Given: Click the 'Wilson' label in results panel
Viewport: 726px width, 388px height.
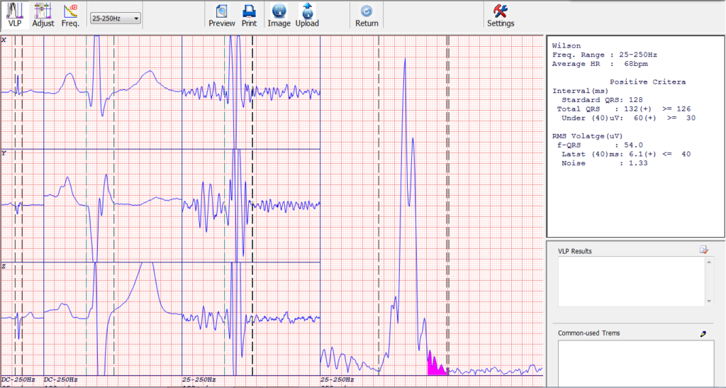Looking at the screenshot, I should [566, 45].
